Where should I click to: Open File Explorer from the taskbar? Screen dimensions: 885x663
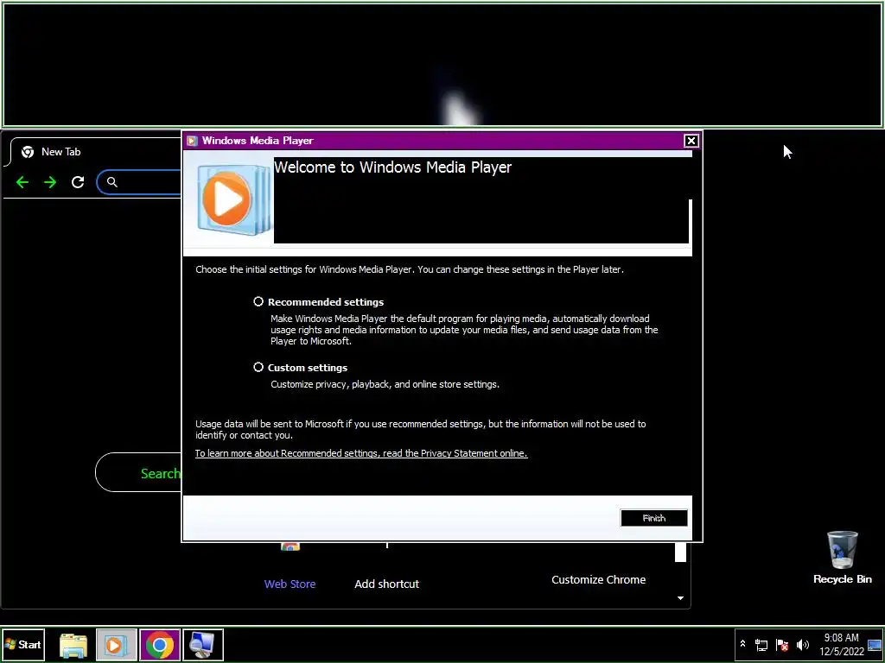click(x=73, y=645)
